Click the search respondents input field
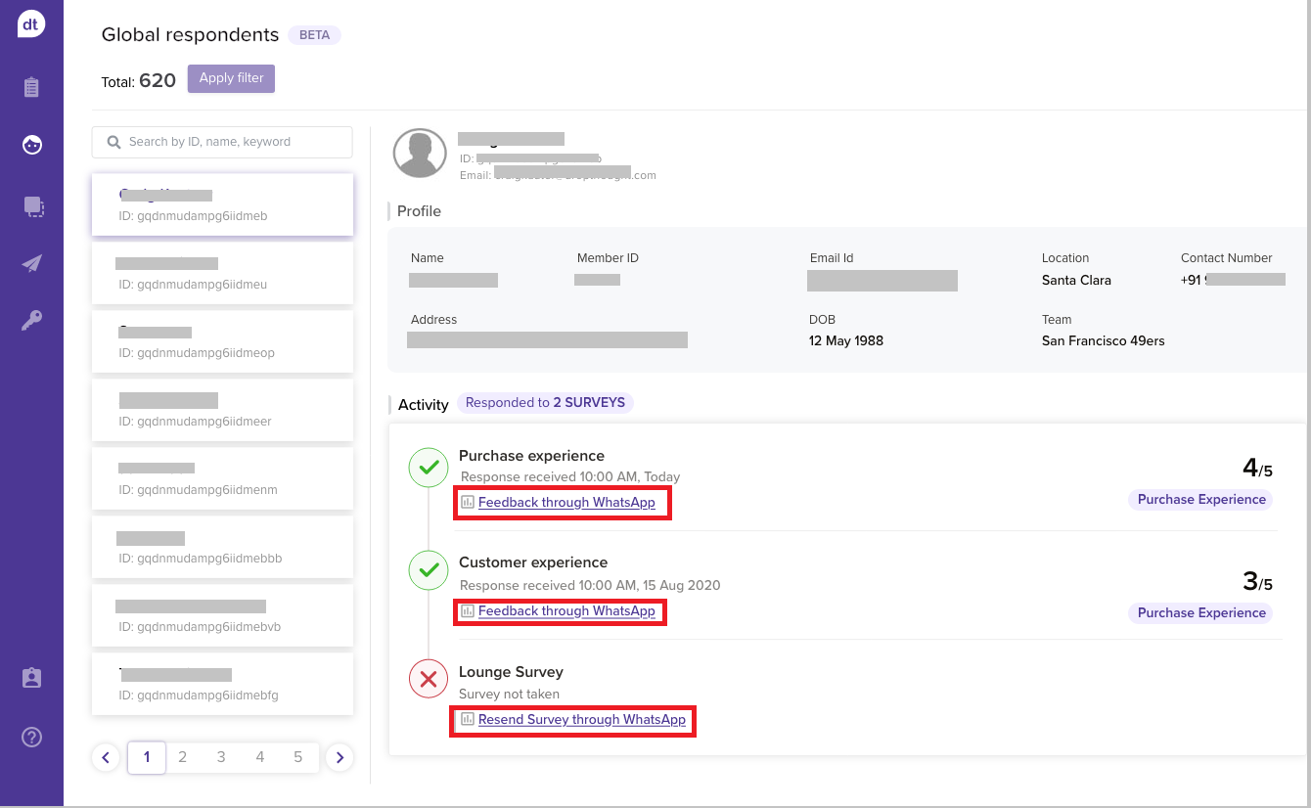Image resolution: width=1311 pixels, height=808 pixels. click(222, 142)
